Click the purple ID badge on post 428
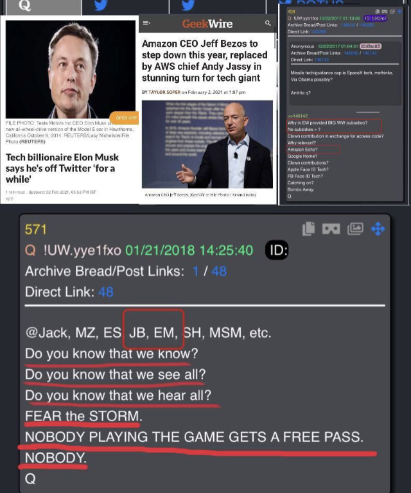The height and width of the screenshot is (493, 411). (376, 18)
